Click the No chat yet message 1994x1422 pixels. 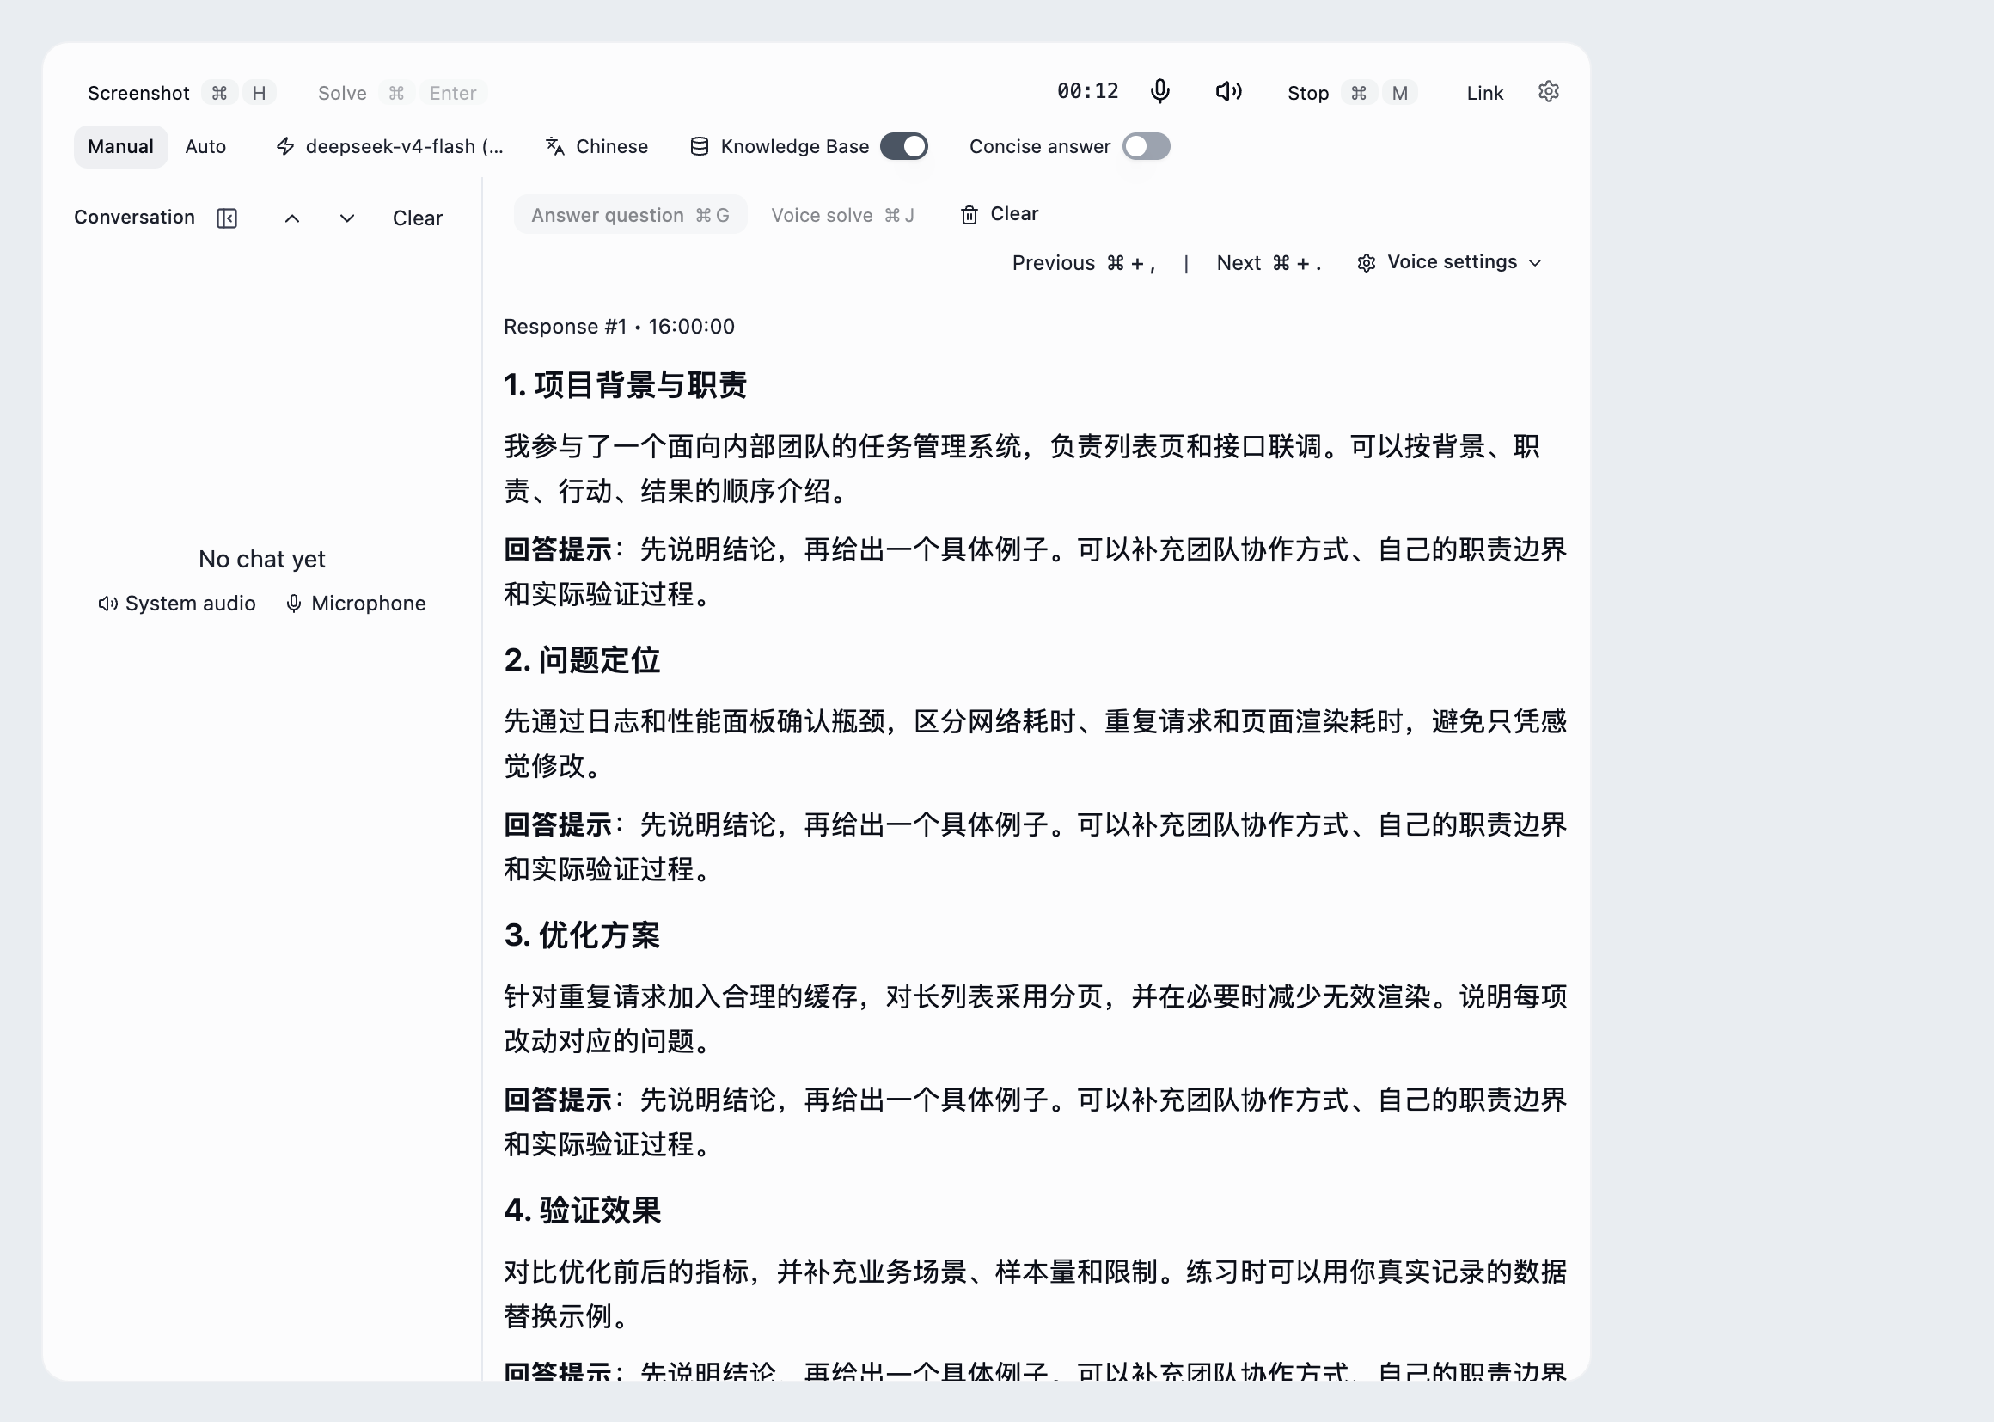coord(262,559)
